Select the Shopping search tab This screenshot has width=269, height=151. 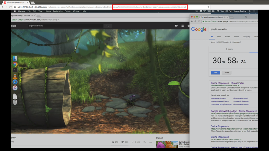[x=247, y=37]
